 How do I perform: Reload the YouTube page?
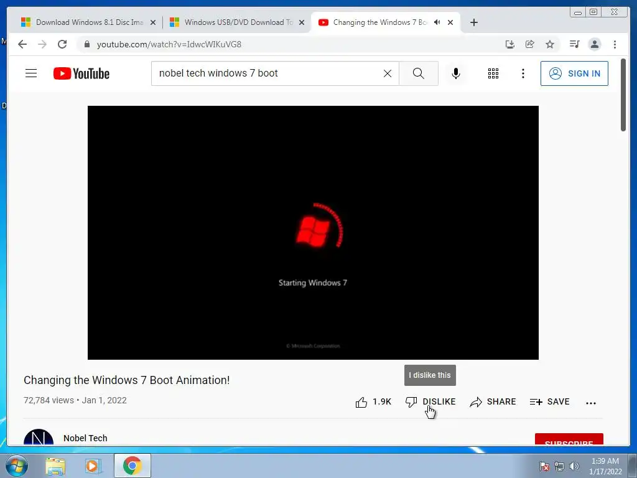click(62, 44)
